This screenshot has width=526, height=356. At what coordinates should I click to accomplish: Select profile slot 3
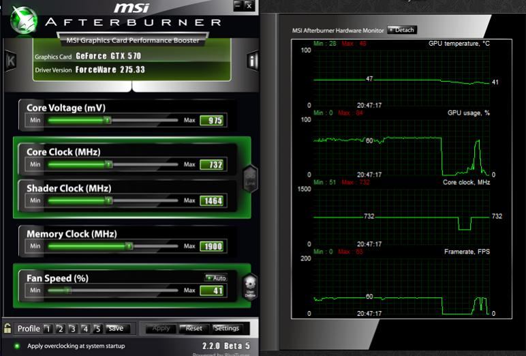(73, 329)
